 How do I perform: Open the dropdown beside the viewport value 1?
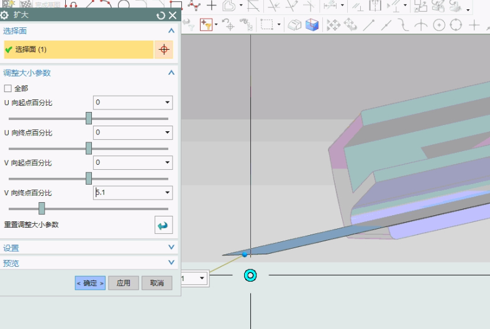pyautogui.click(x=202, y=278)
